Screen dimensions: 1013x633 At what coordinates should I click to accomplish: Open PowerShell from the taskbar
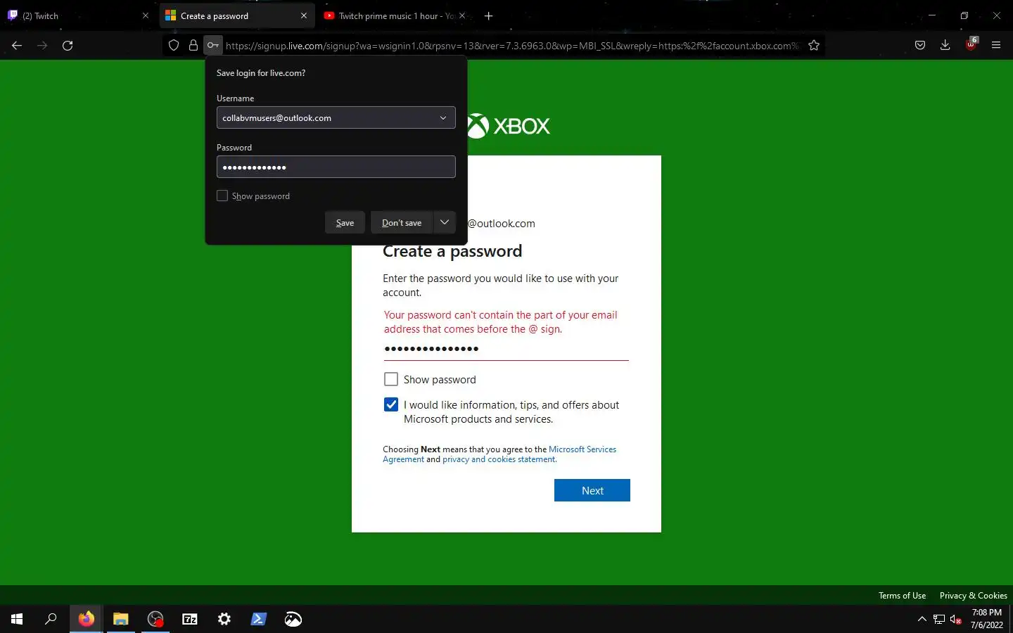coord(259,619)
